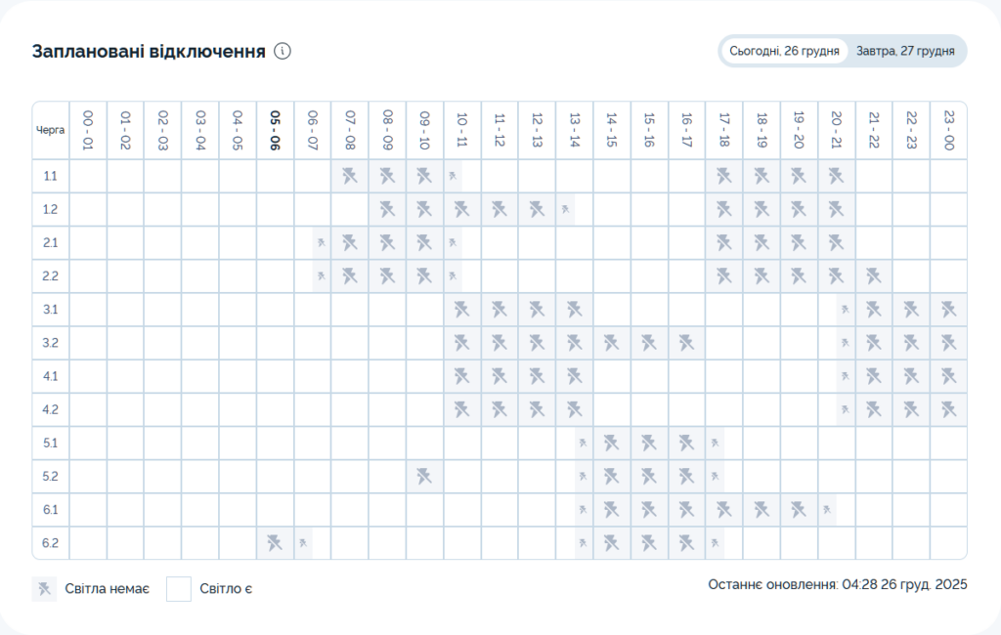The height and width of the screenshot is (635, 1001).
Task: Select outage icon in row 2.2 at 21-22
Action: point(874,275)
